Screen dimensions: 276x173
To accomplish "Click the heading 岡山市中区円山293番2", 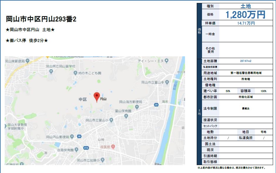I will click(41, 19).
